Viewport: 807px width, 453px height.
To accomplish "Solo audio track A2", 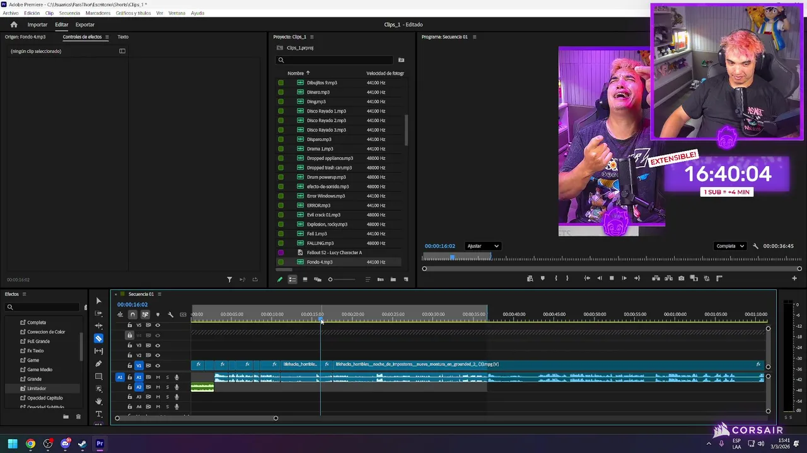I will click(x=167, y=387).
